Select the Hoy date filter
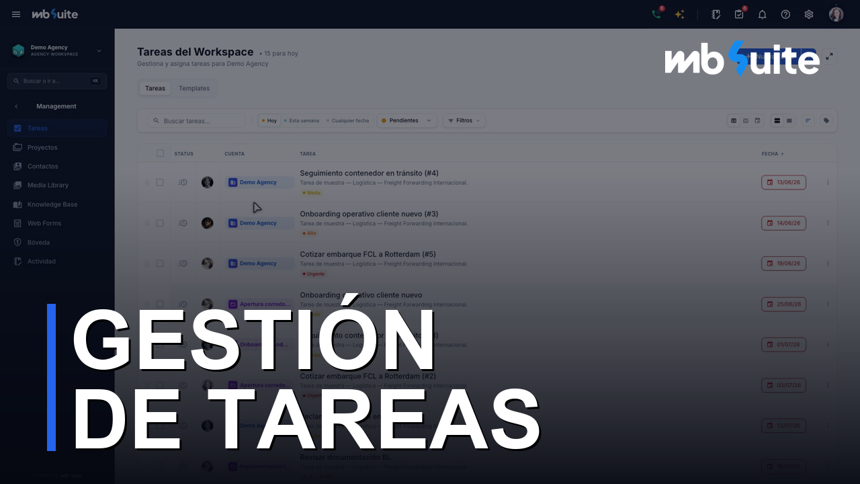Image resolution: width=860 pixels, height=484 pixels. [269, 121]
